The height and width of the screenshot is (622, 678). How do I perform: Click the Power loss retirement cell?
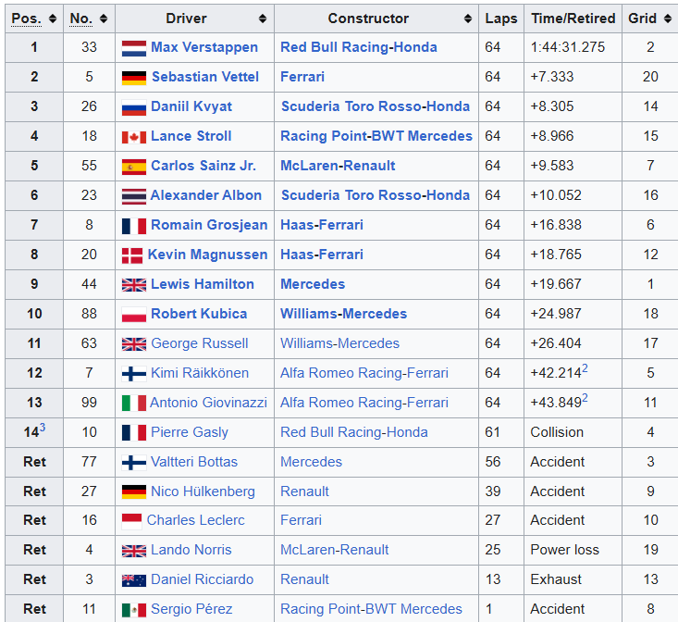point(573,550)
